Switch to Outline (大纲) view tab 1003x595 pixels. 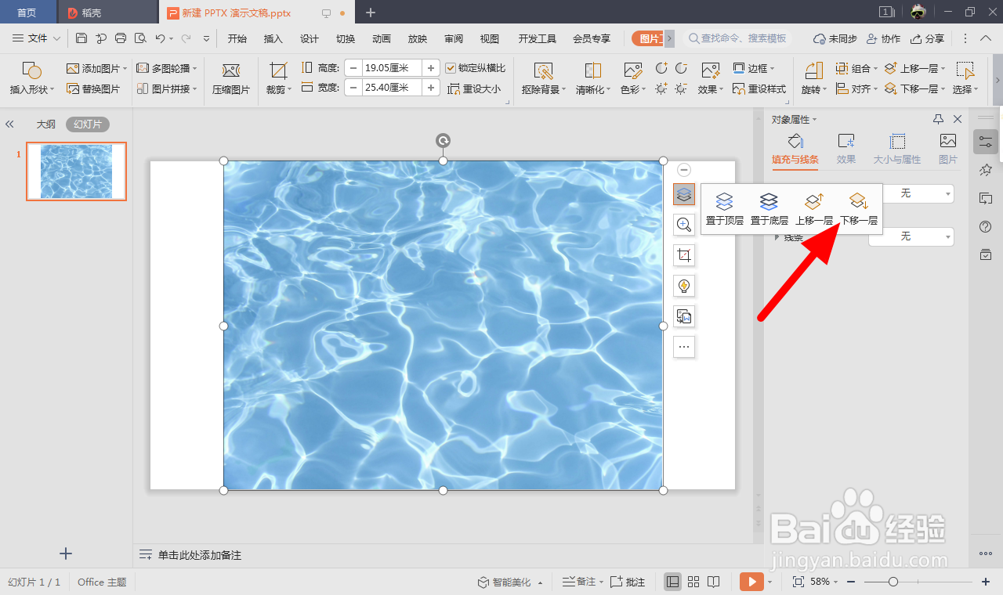coord(45,124)
